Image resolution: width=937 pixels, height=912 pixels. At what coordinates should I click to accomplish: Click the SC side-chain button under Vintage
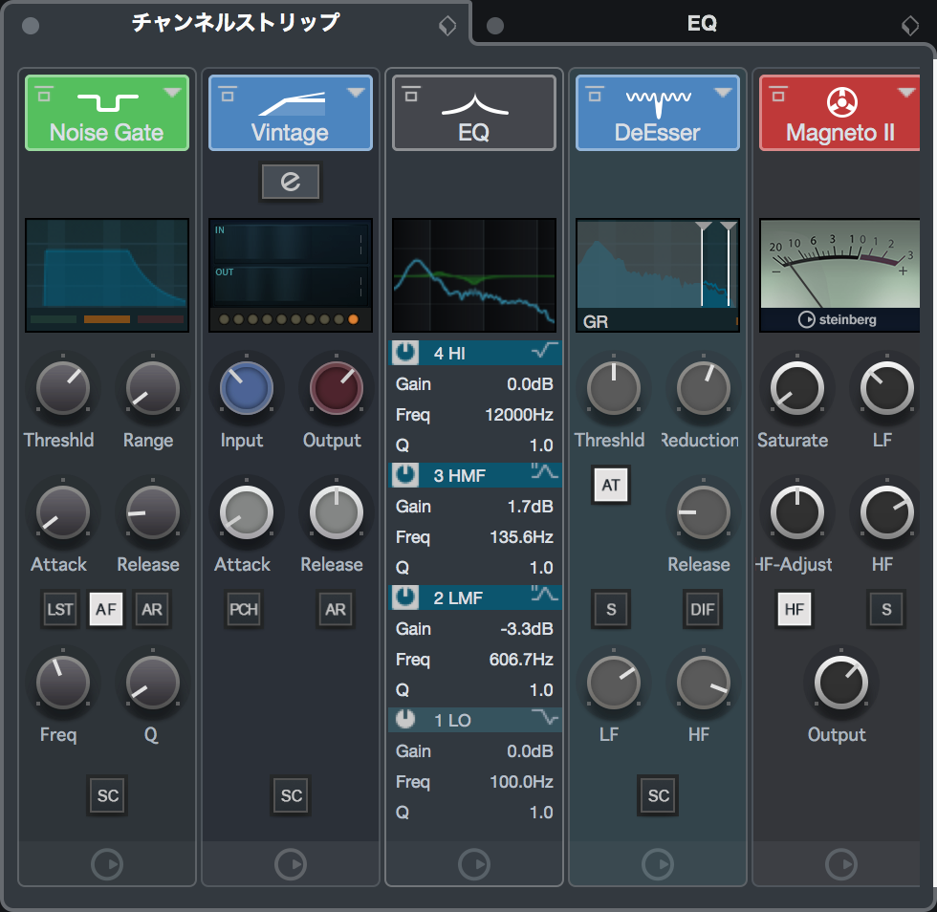(x=291, y=795)
